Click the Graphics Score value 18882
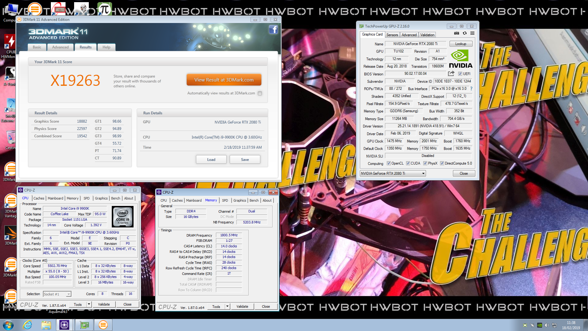Viewport: 588px width, 331px height. click(x=82, y=121)
